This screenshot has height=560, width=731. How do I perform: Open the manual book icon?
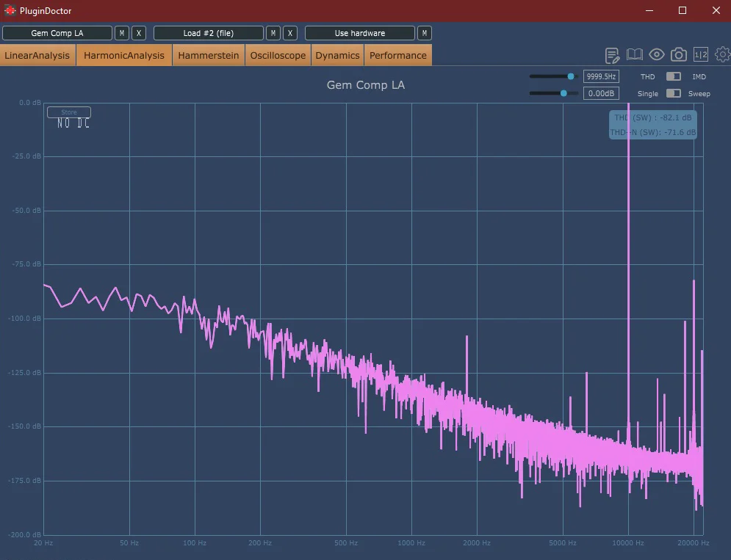tap(635, 54)
